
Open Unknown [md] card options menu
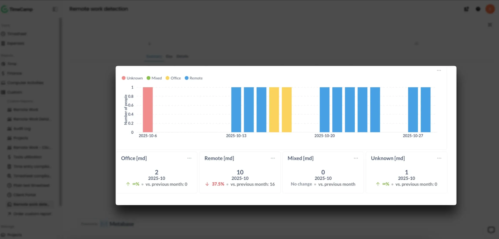[x=439, y=158]
